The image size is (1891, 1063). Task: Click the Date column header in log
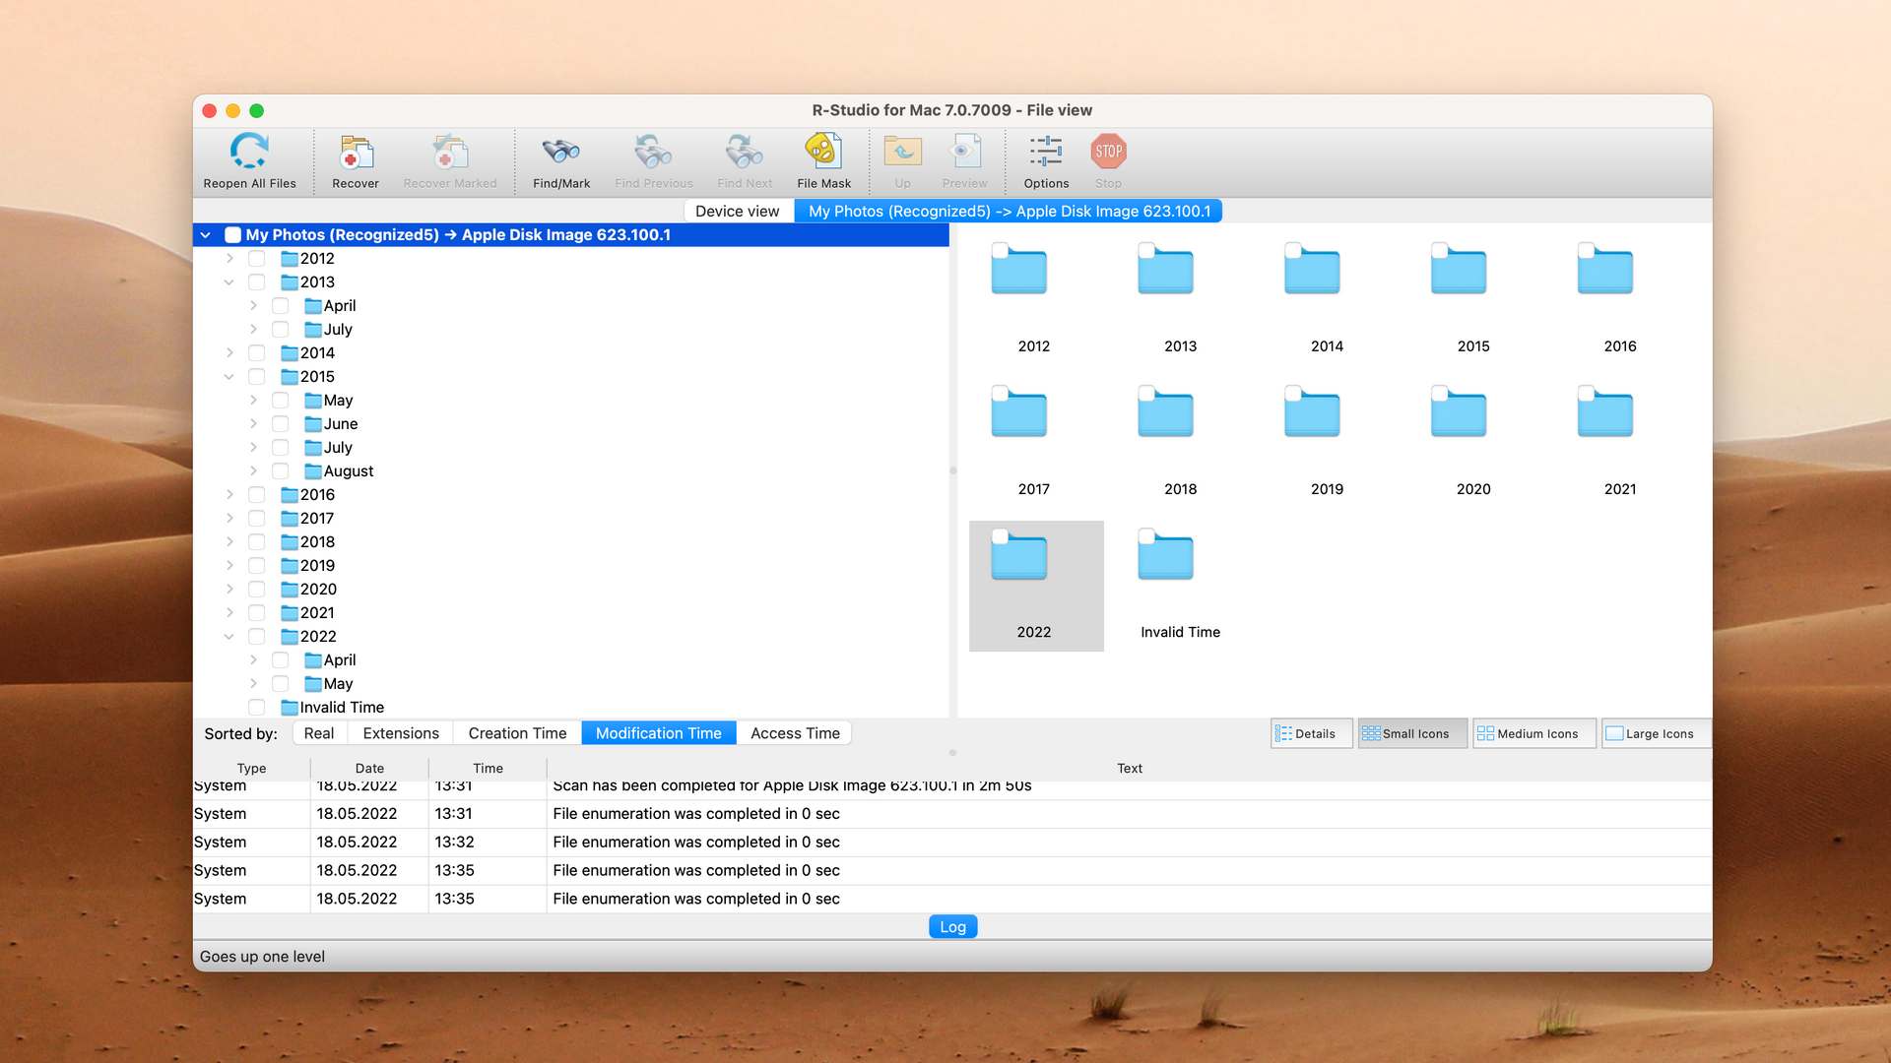pos(369,768)
